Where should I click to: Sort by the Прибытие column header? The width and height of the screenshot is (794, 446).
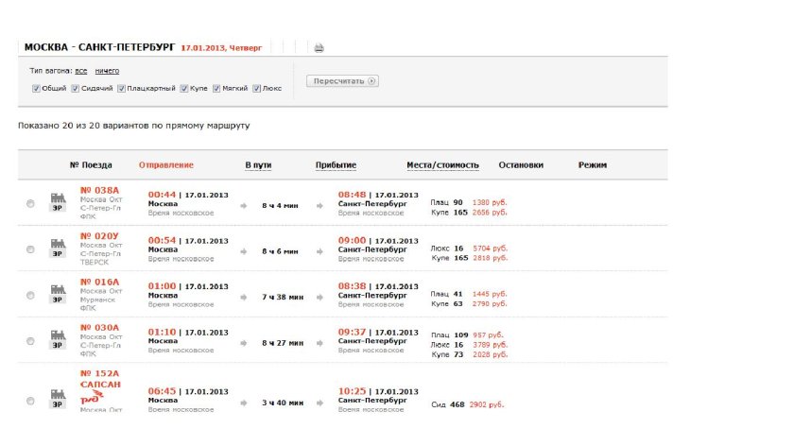pyautogui.click(x=336, y=165)
